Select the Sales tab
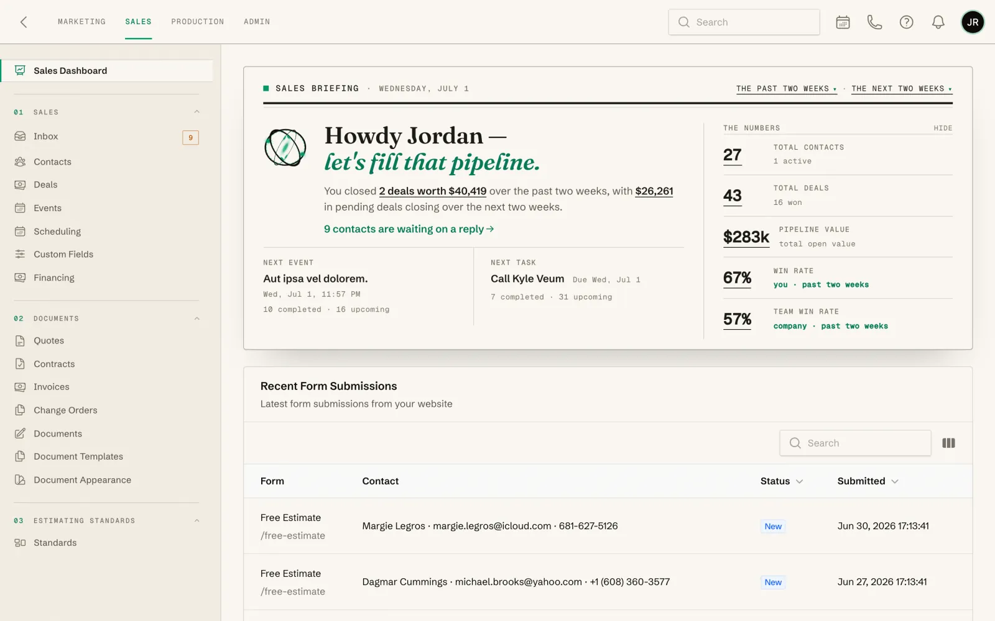This screenshot has width=995, height=621. (138, 22)
